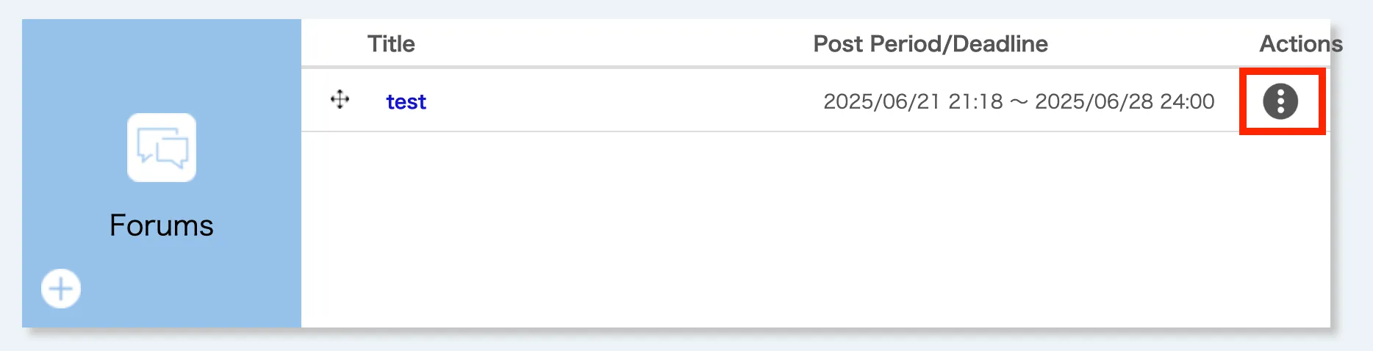
Task: Click the Title column header
Action: (x=391, y=44)
